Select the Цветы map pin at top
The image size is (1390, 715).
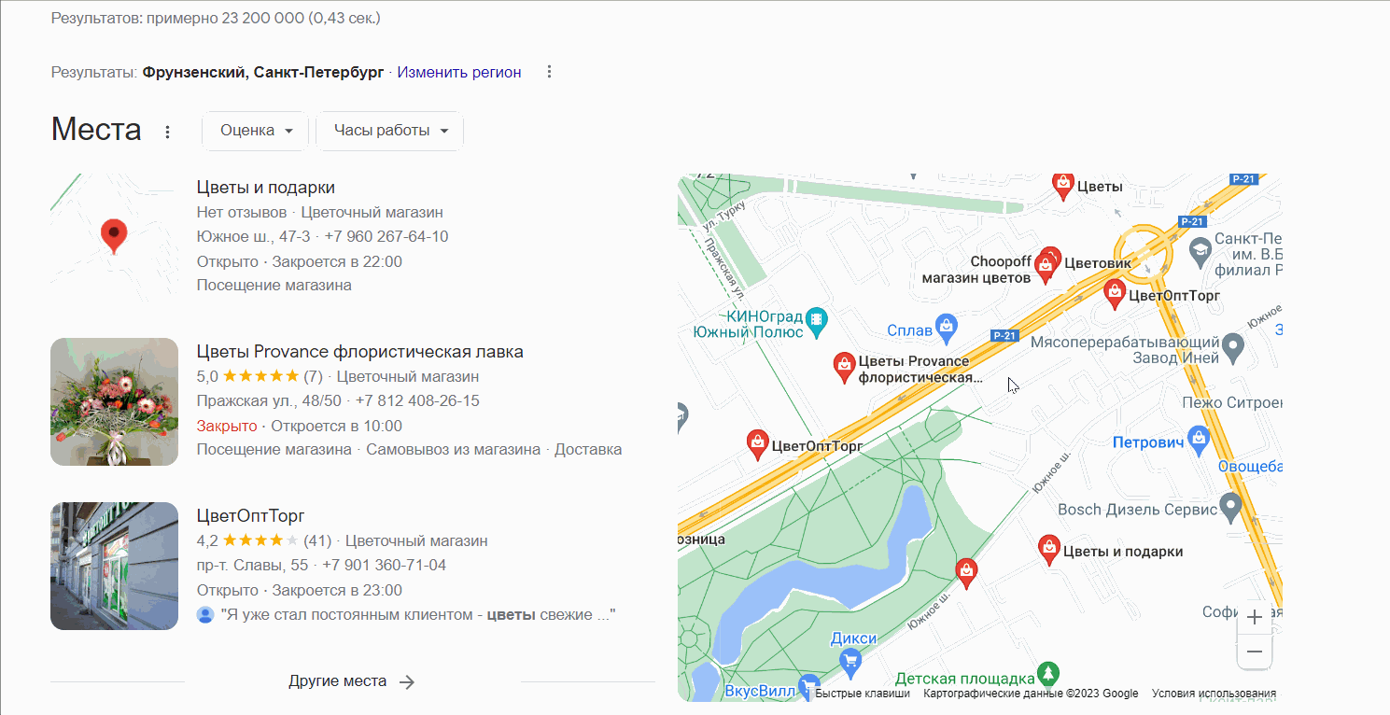coord(1062,186)
